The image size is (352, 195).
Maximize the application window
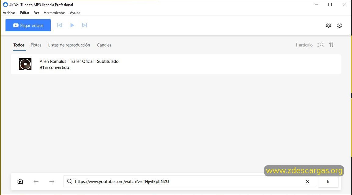point(330,5)
